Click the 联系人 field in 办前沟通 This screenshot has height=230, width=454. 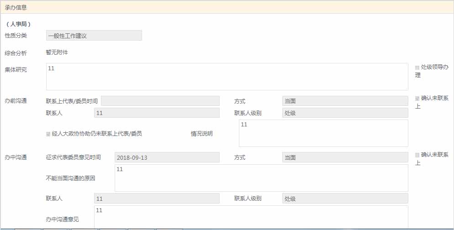[157, 113]
